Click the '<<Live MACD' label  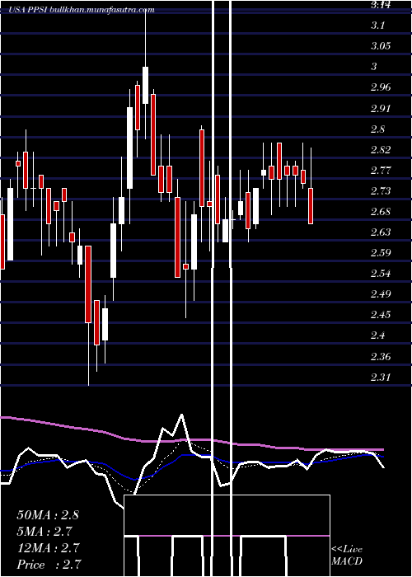click(347, 556)
